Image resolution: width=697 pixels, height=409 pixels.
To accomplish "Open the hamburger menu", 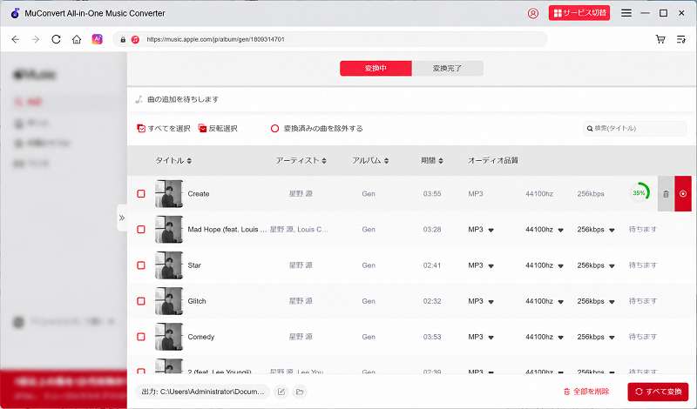I will [x=626, y=13].
